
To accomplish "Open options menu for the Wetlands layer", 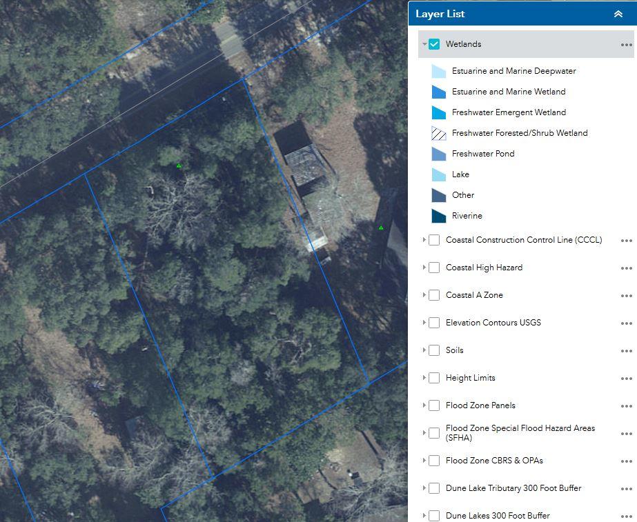I will coord(626,43).
